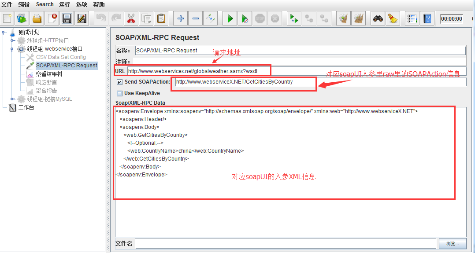Click the china CountryName line in XML
This screenshot has width=475, height=253.
(186, 151)
